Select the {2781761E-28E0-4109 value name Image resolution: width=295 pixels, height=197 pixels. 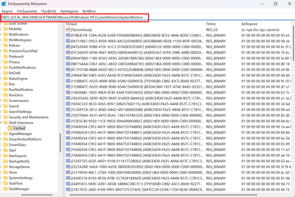point(137,190)
